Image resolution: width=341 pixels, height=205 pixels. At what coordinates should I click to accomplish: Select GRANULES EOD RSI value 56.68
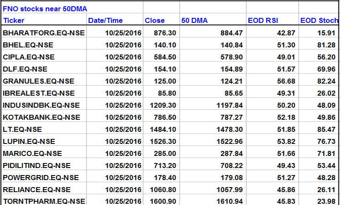click(285, 81)
